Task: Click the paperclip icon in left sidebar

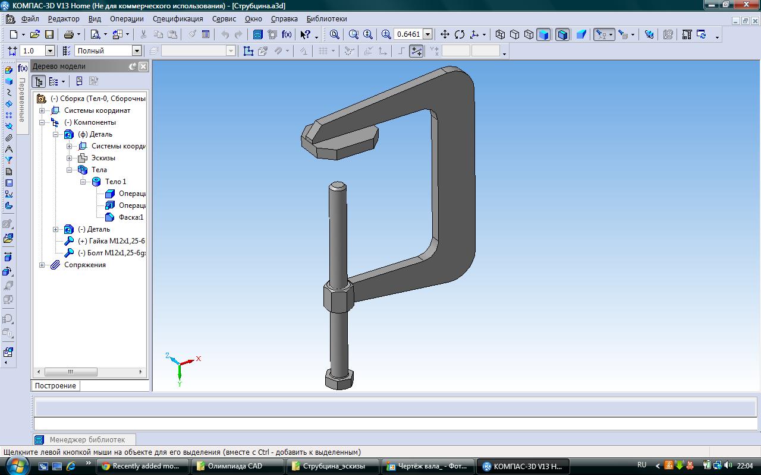Action: 9,138
